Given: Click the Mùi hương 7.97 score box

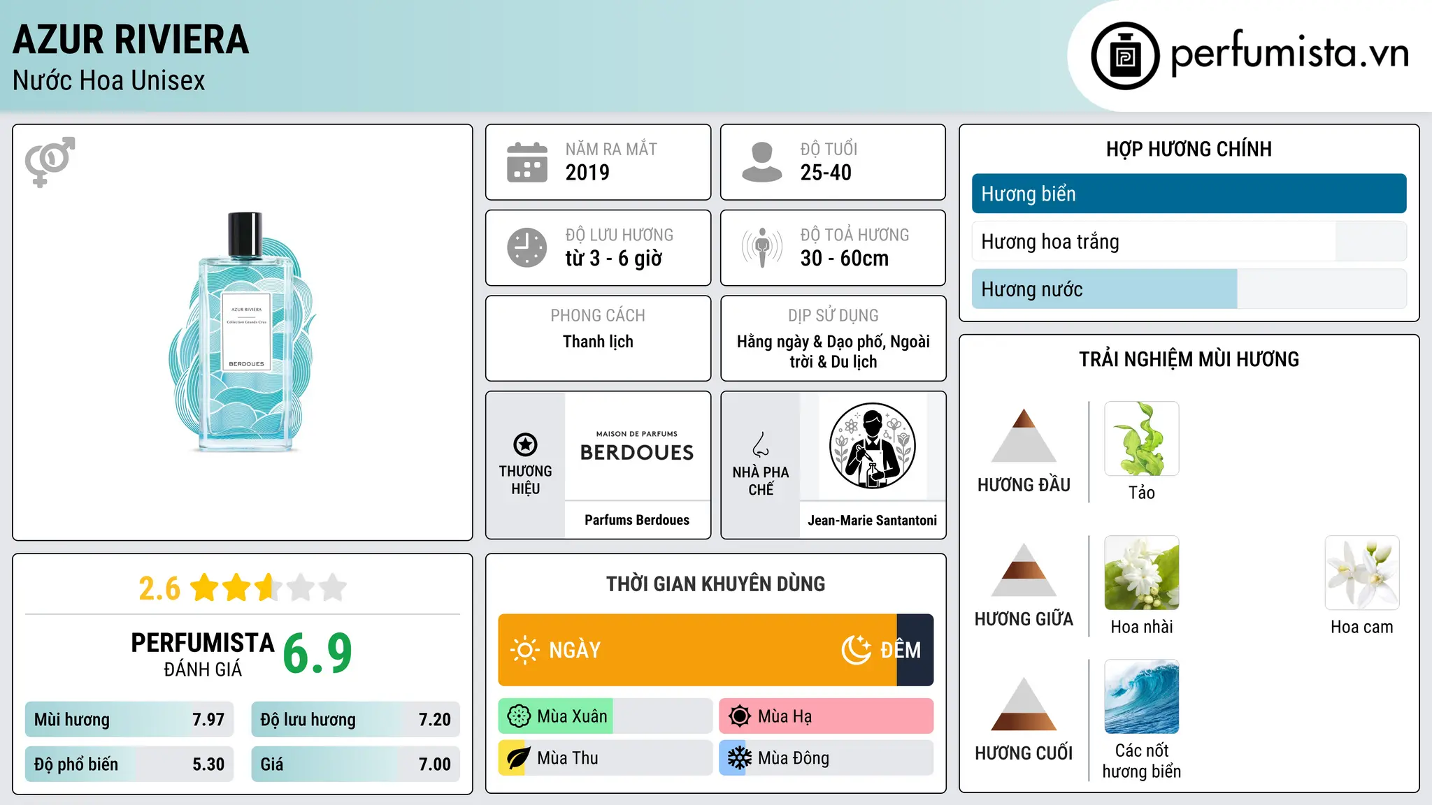Looking at the screenshot, I should point(129,719).
